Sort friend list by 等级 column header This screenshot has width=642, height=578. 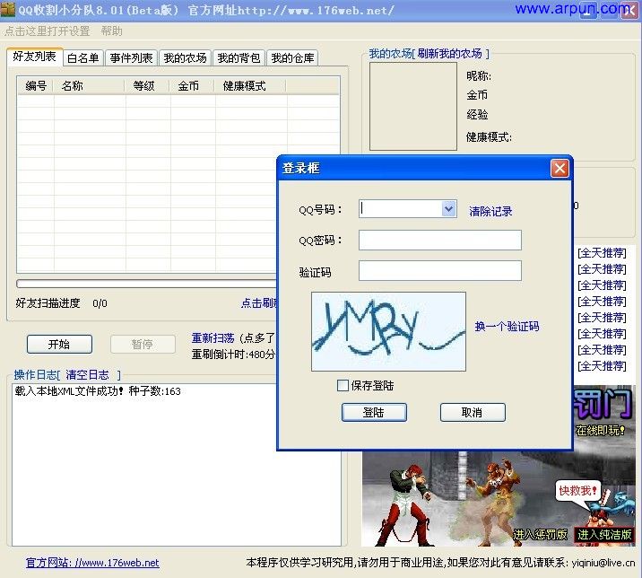point(147,85)
